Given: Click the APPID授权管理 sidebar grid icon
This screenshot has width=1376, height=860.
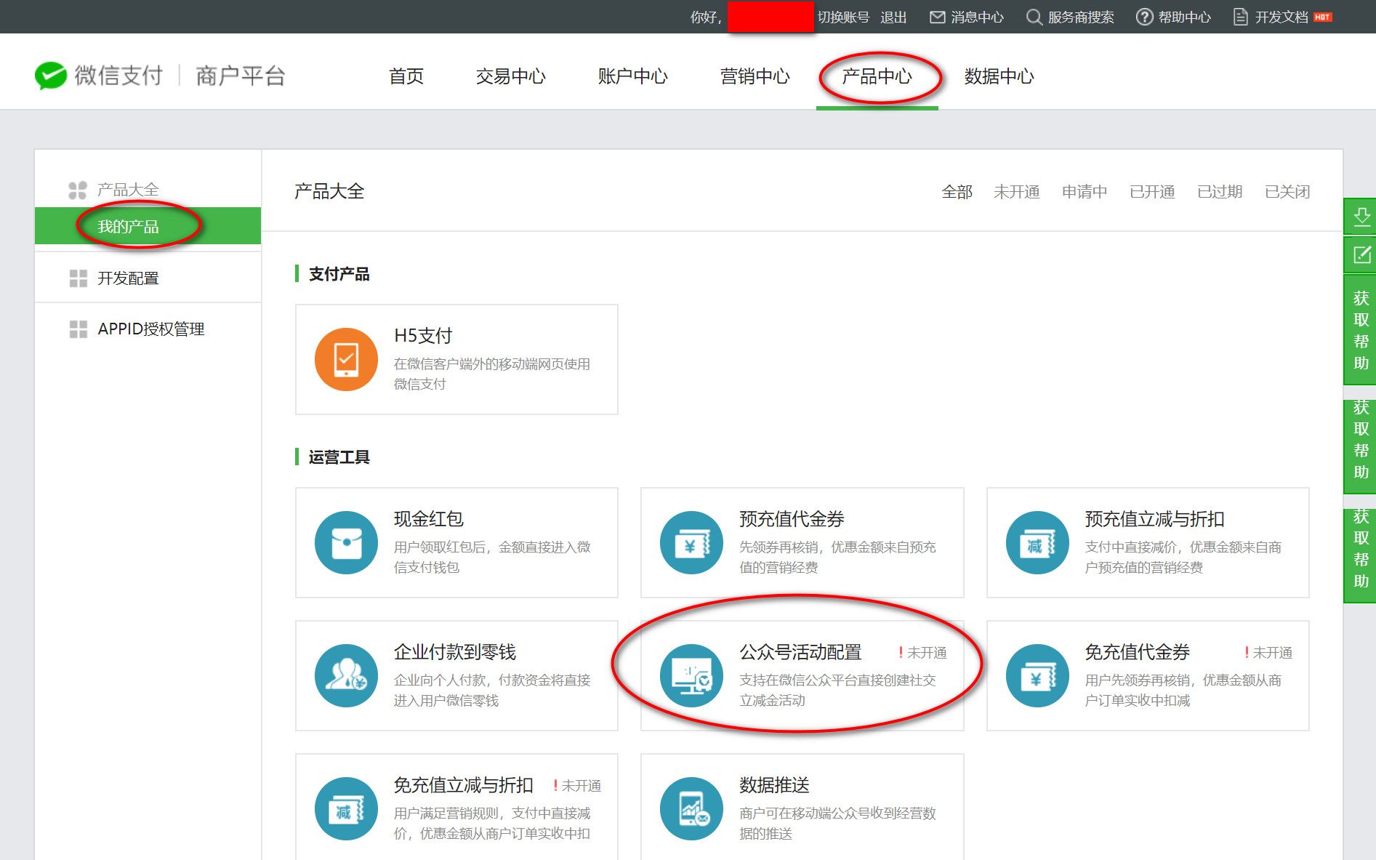Looking at the screenshot, I should pos(78,329).
